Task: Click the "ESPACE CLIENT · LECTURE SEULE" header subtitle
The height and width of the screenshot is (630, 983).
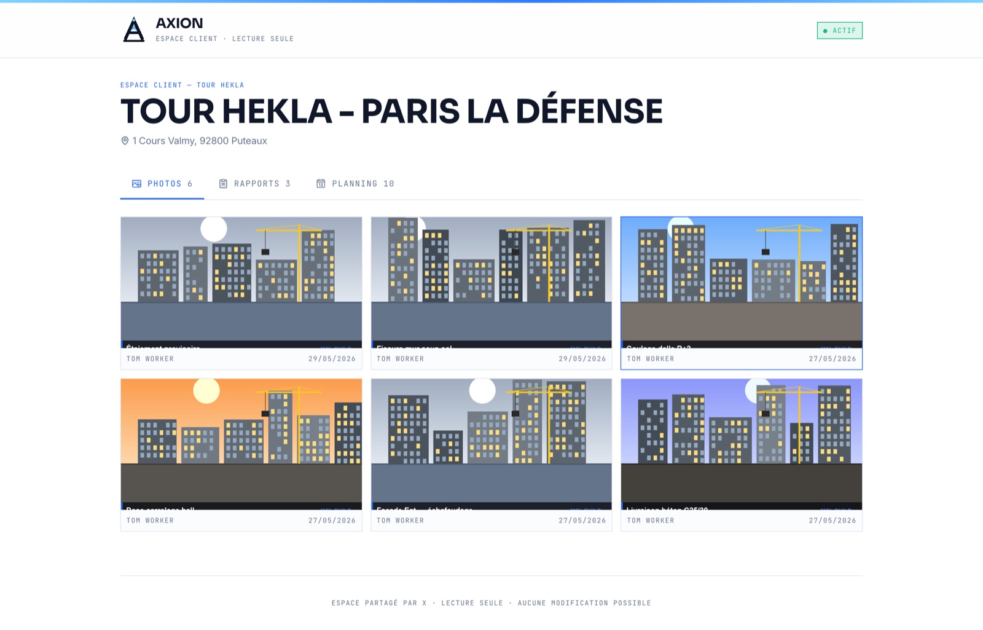Action: (x=225, y=39)
